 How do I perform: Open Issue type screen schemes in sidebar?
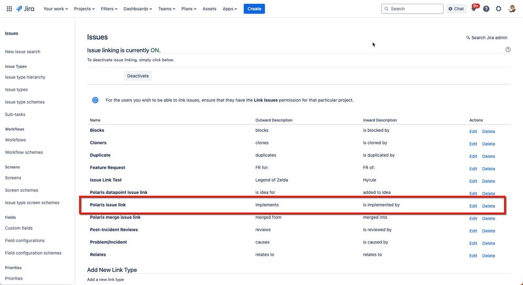32,202
